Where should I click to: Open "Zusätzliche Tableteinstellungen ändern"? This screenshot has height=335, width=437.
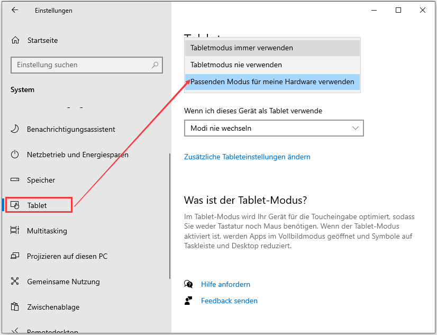coord(247,157)
